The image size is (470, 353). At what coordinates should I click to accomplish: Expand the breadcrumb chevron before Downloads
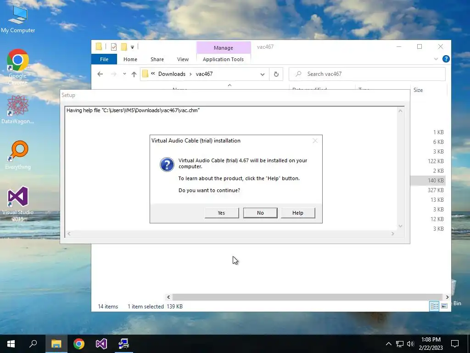tap(153, 74)
